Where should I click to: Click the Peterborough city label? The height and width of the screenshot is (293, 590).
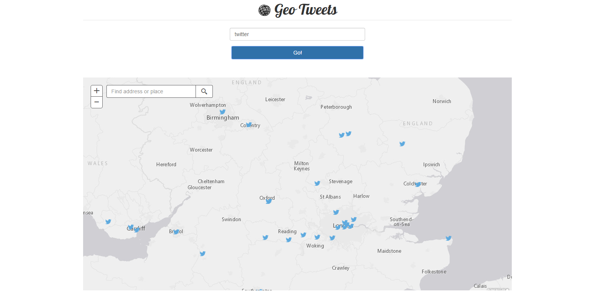coord(336,107)
